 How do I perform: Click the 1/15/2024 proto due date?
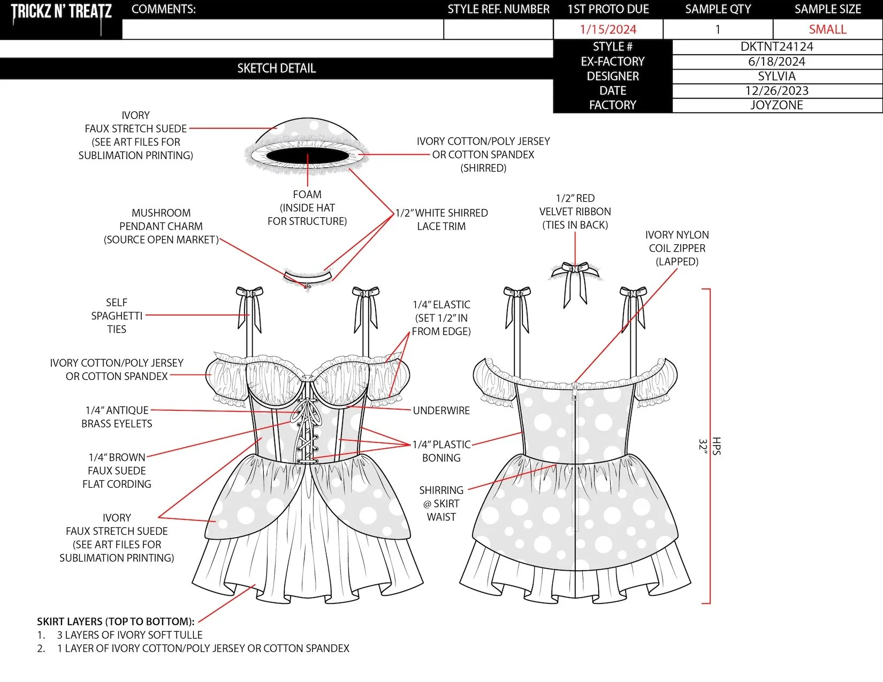coord(609,29)
